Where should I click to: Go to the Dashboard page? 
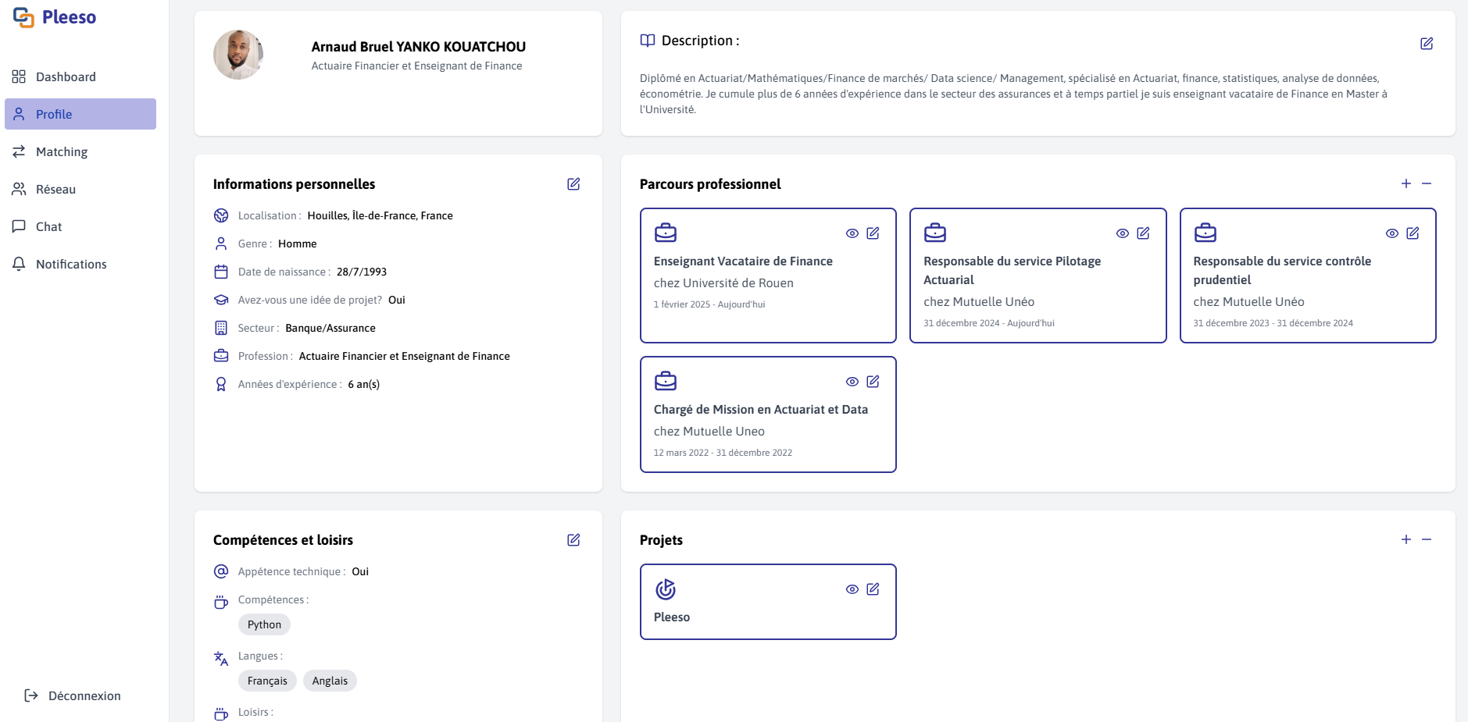66,76
